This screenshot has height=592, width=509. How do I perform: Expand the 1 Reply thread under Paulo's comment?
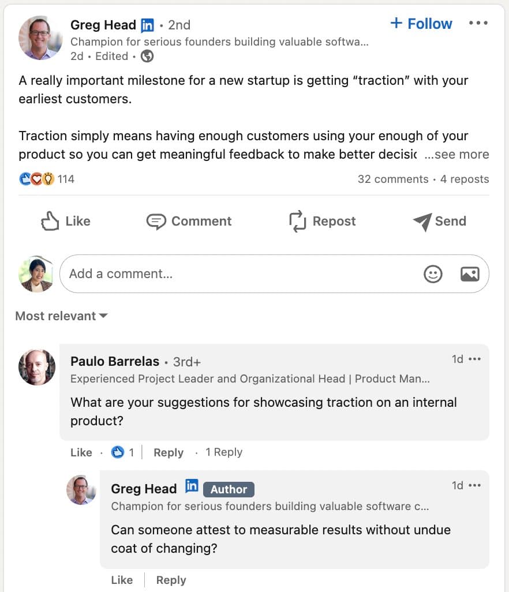(224, 452)
